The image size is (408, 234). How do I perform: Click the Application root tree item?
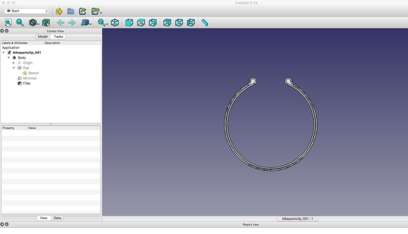click(11, 48)
